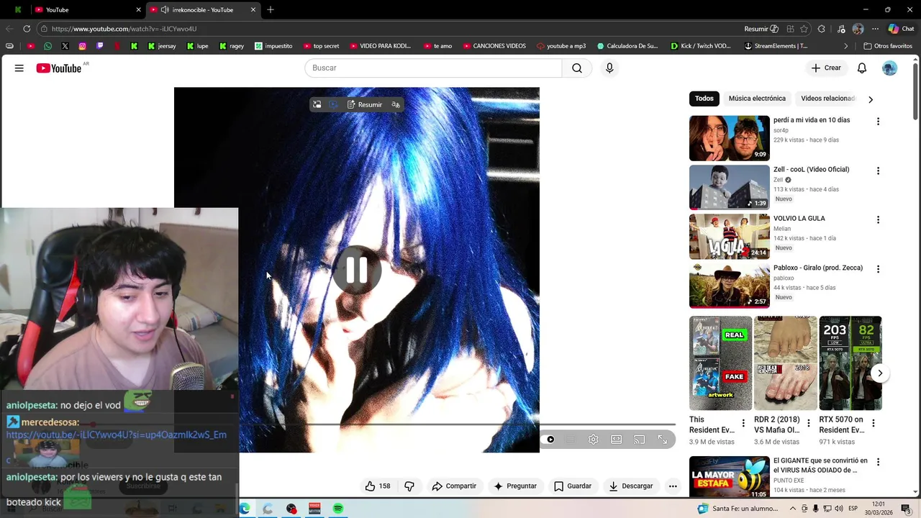Select the Música electrónica chip
This screenshot has height=518, width=921.
757,99
